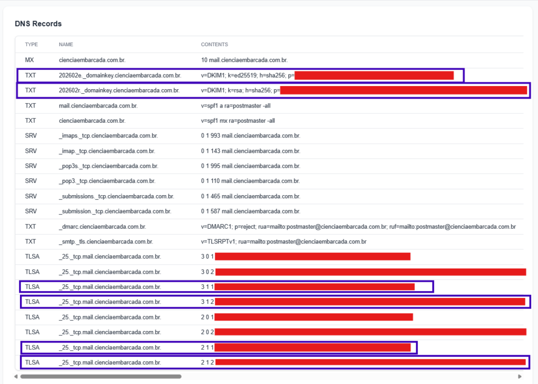This screenshot has width=538, height=384.
Task: Click the left scroll arrow
Action: point(17,376)
